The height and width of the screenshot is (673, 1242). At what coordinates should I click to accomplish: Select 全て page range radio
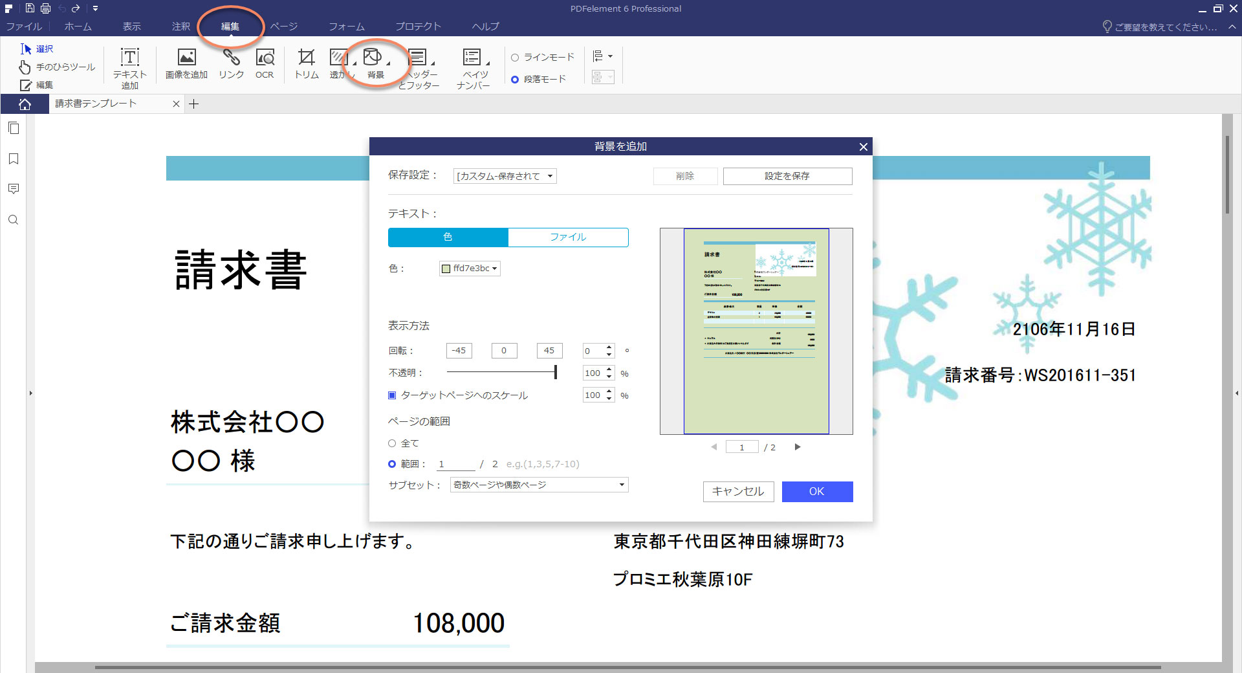pos(391,443)
